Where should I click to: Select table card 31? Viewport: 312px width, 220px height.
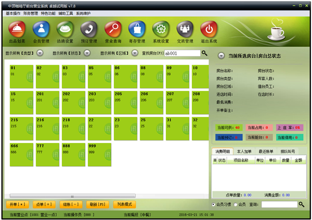(x=177, y=129)
